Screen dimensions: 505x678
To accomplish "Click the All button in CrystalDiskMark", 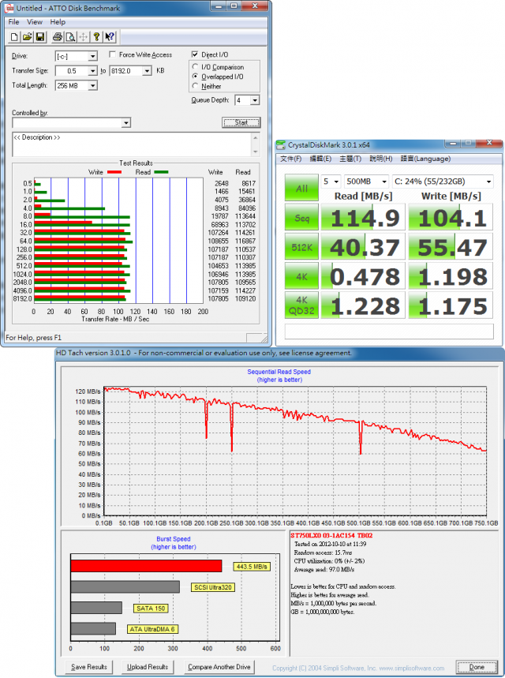I will pyautogui.click(x=301, y=188).
